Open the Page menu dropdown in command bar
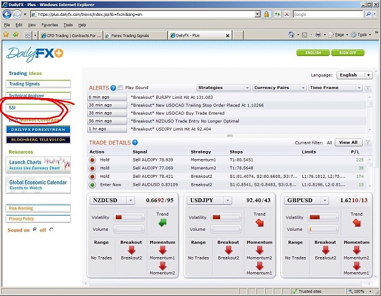 pyautogui.click(x=339, y=35)
